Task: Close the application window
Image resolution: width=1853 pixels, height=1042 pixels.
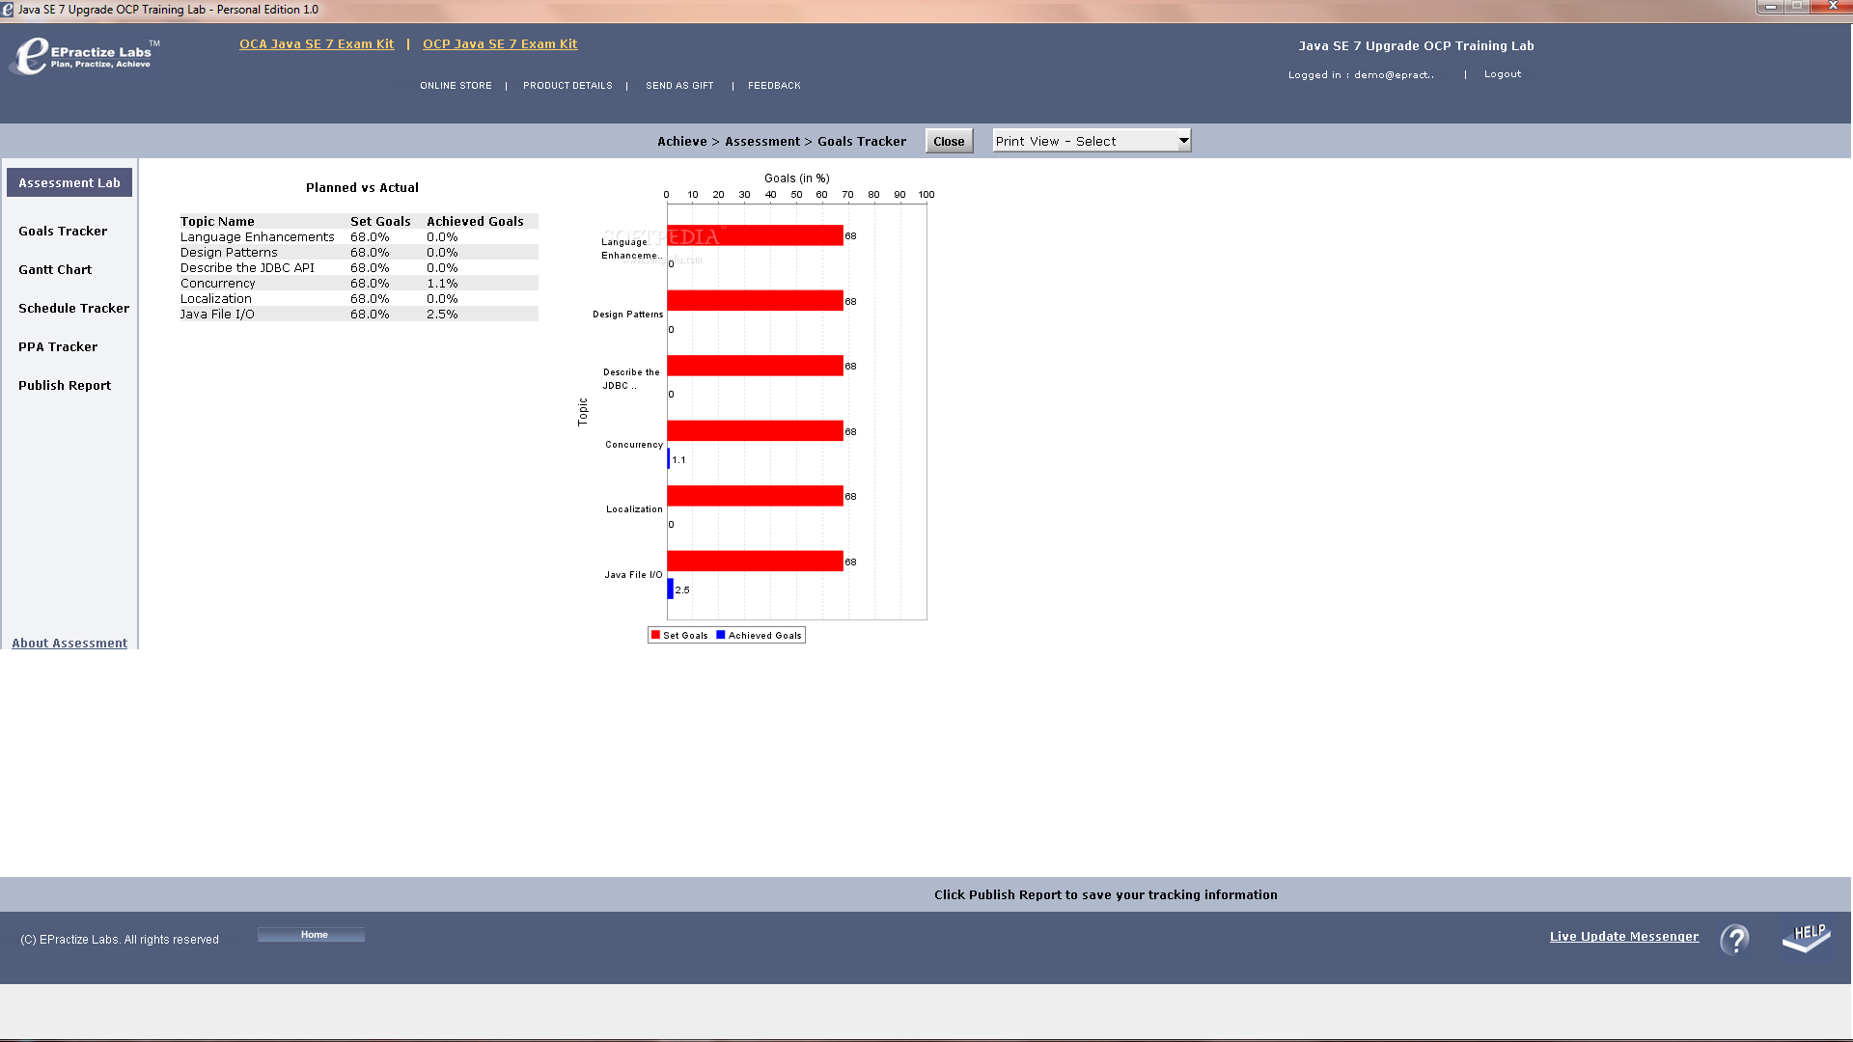Action: click(1832, 7)
